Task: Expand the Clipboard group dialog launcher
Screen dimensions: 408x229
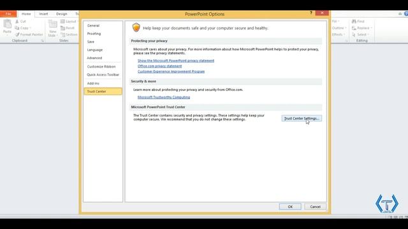Action: [x=43, y=41]
